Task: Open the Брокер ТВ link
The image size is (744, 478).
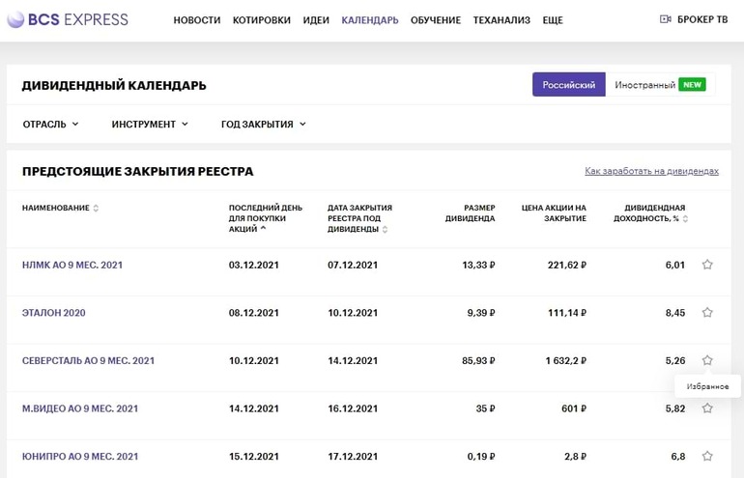Action: click(x=702, y=19)
